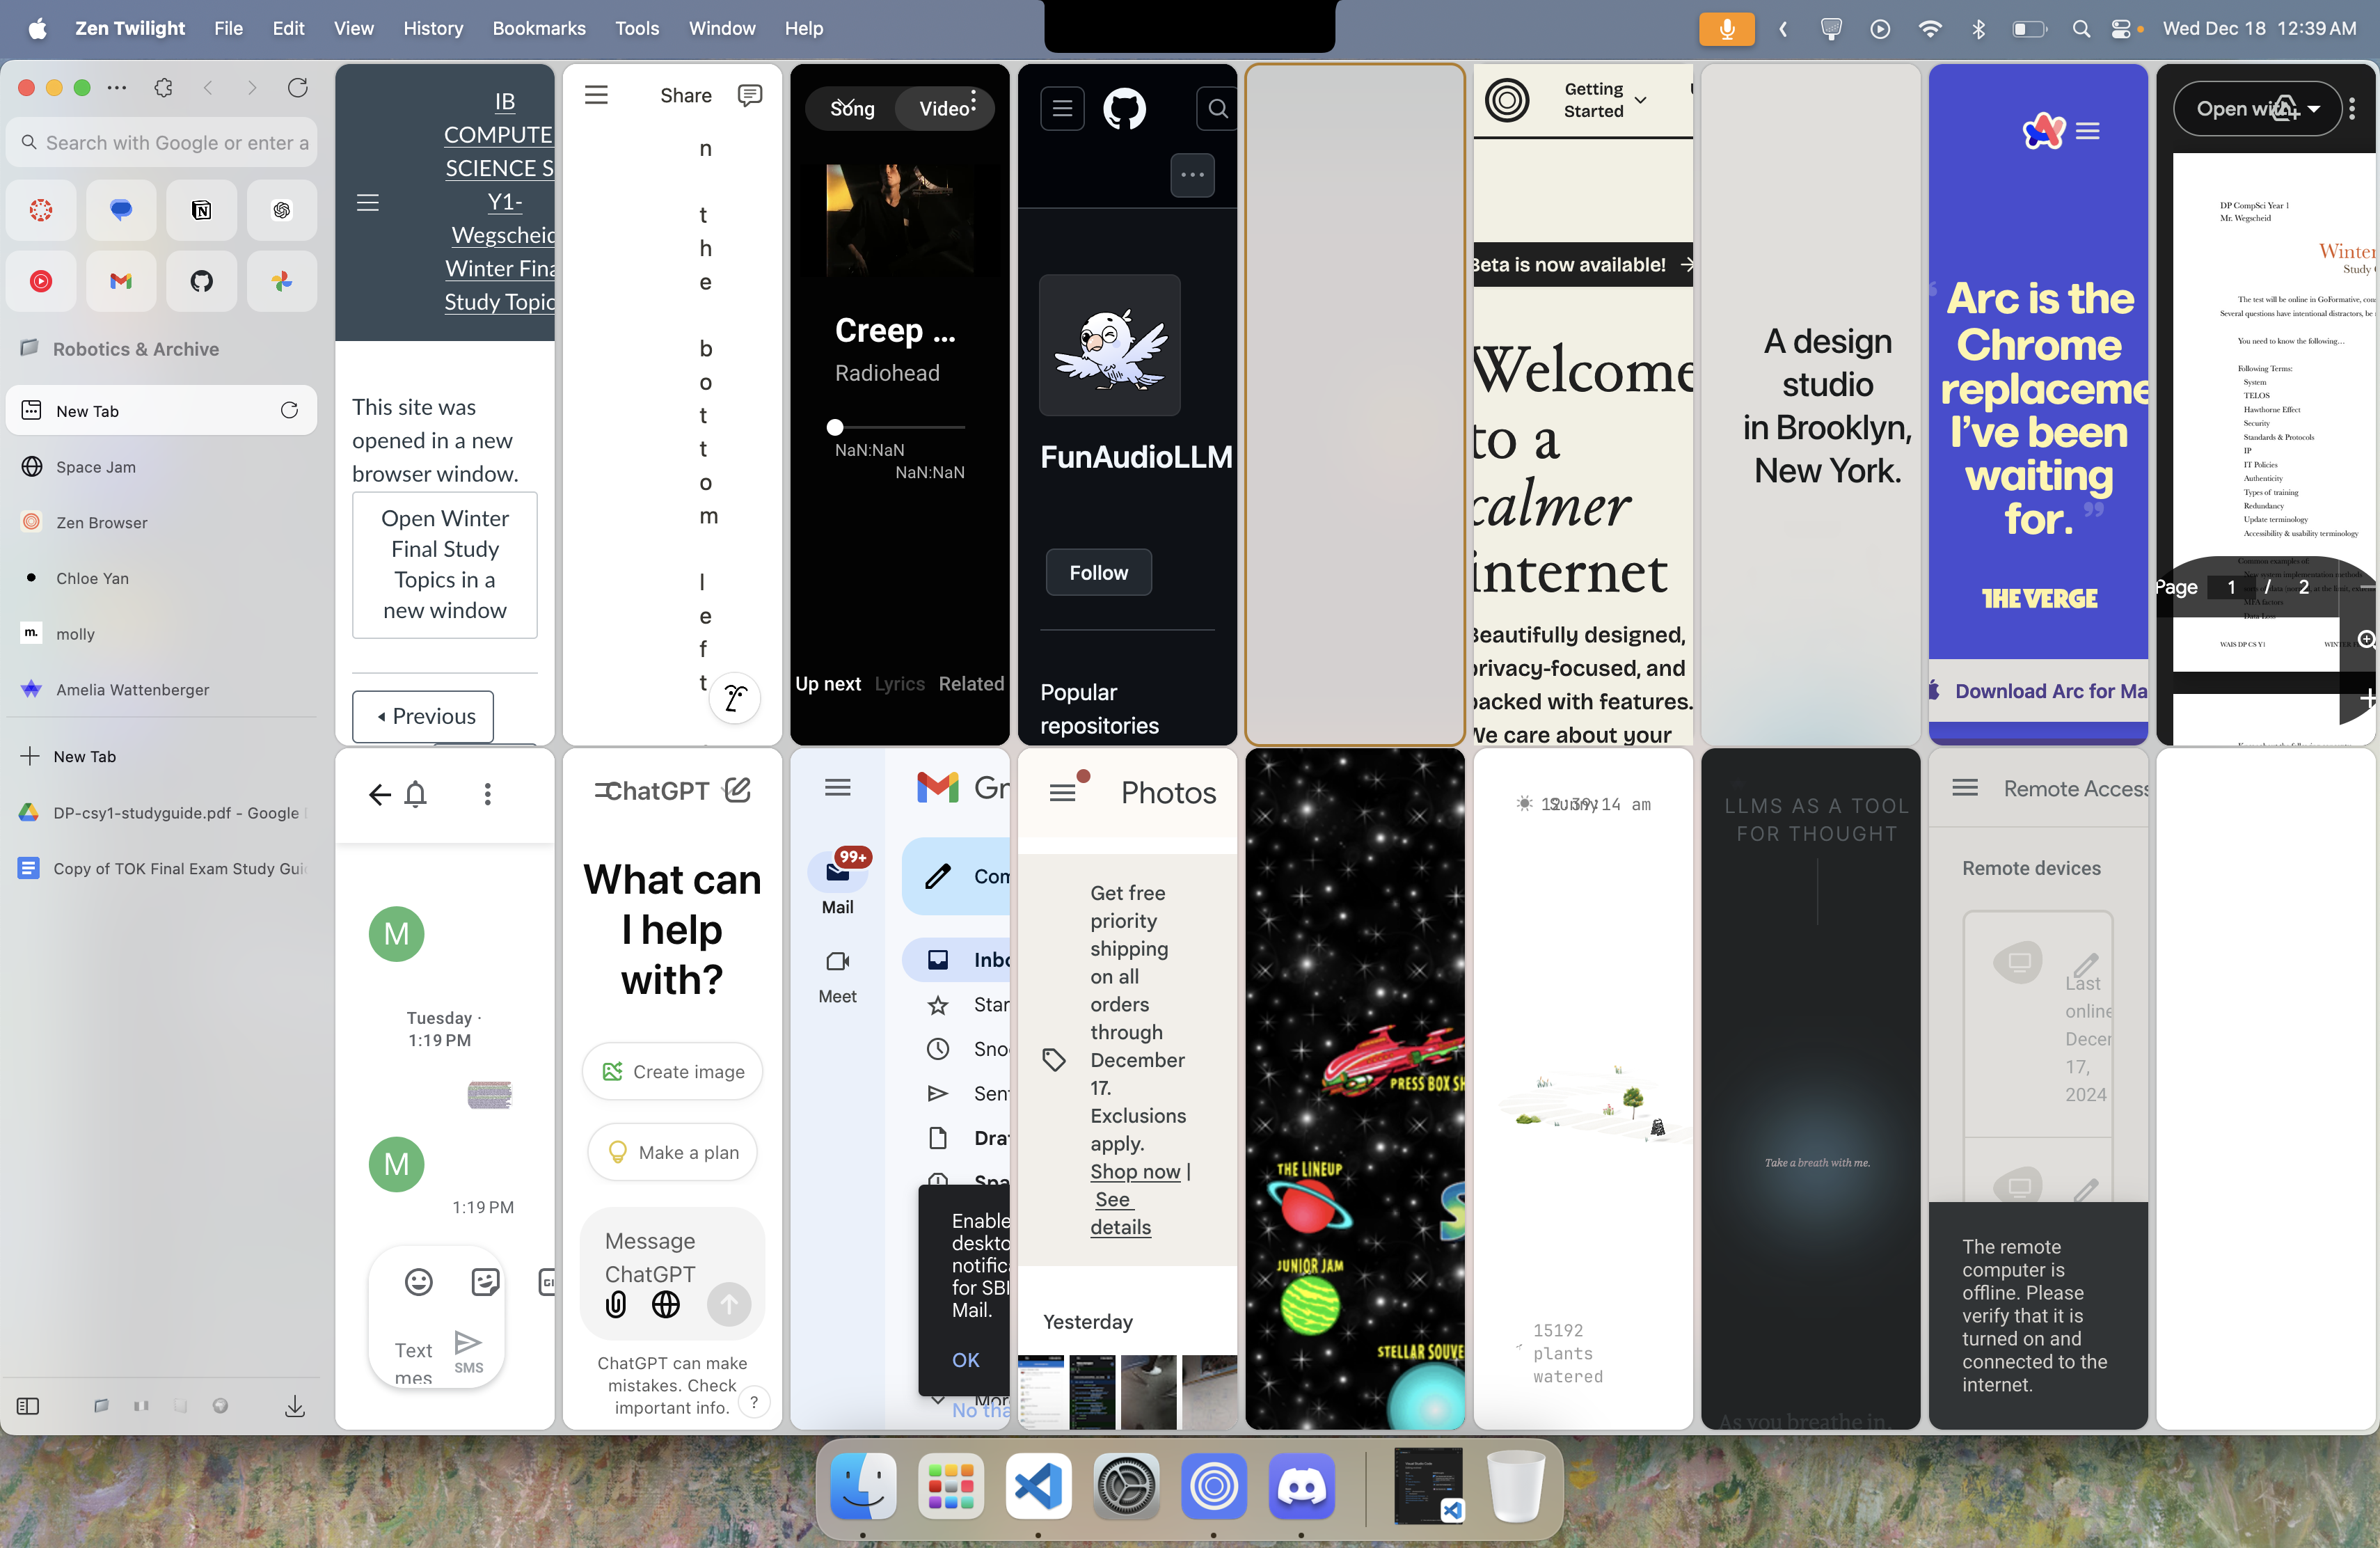Screen dimensions: 2380x1548
Task: Open System Settings from the dock
Action: click(x=1126, y=1486)
